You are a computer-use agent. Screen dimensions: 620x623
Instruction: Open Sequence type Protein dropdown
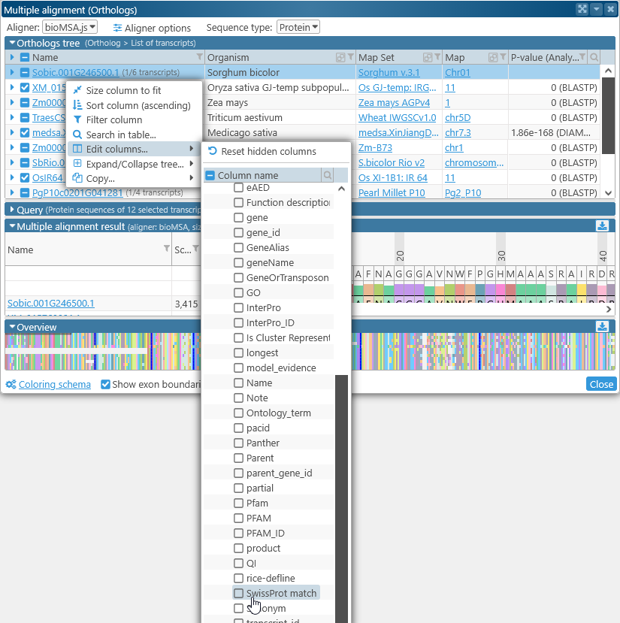click(x=298, y=27)
